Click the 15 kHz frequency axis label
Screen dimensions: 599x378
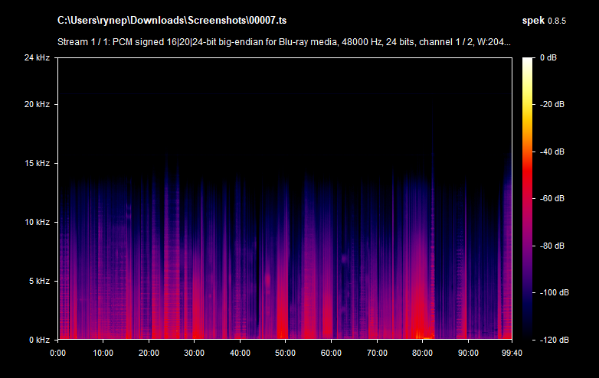click(x=37, y=164)
